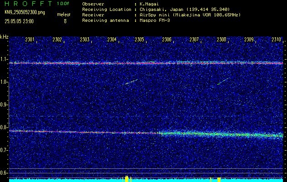The height and width of the screenshot is (182, 287).
Task: Click the Receiving Location label
Action: [x=107, y=10]
